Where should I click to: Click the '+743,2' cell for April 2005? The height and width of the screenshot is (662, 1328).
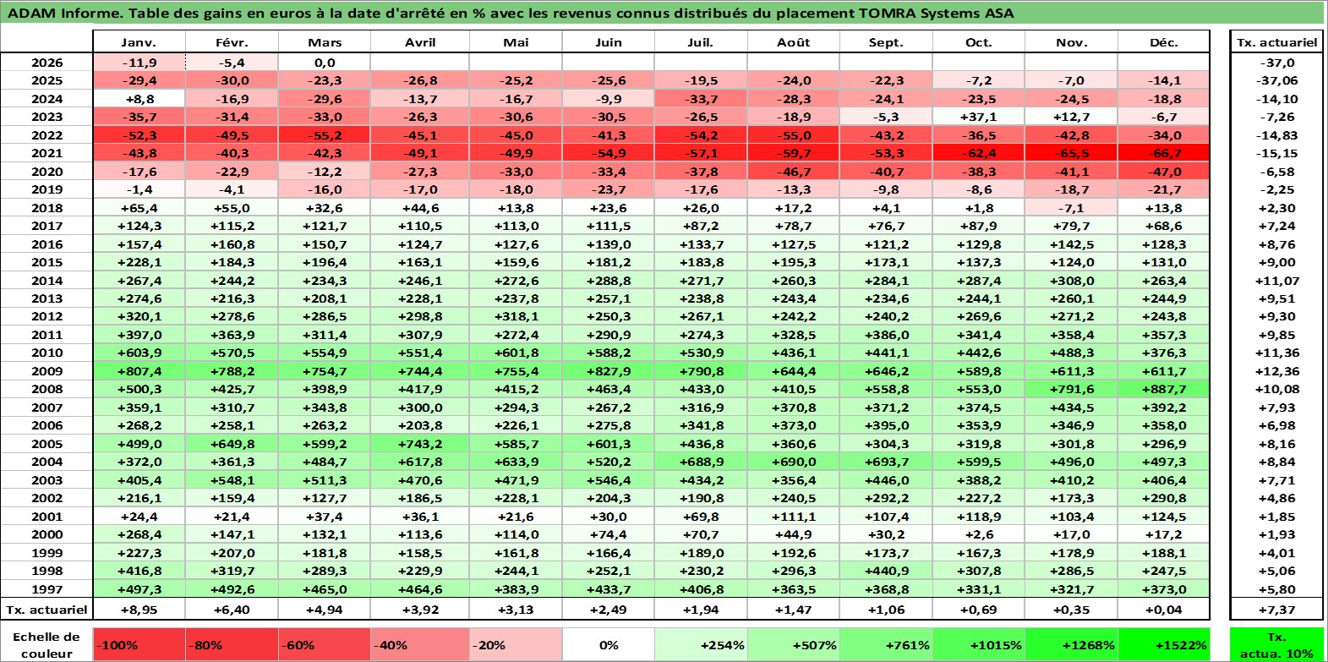[x=420, y=444]
